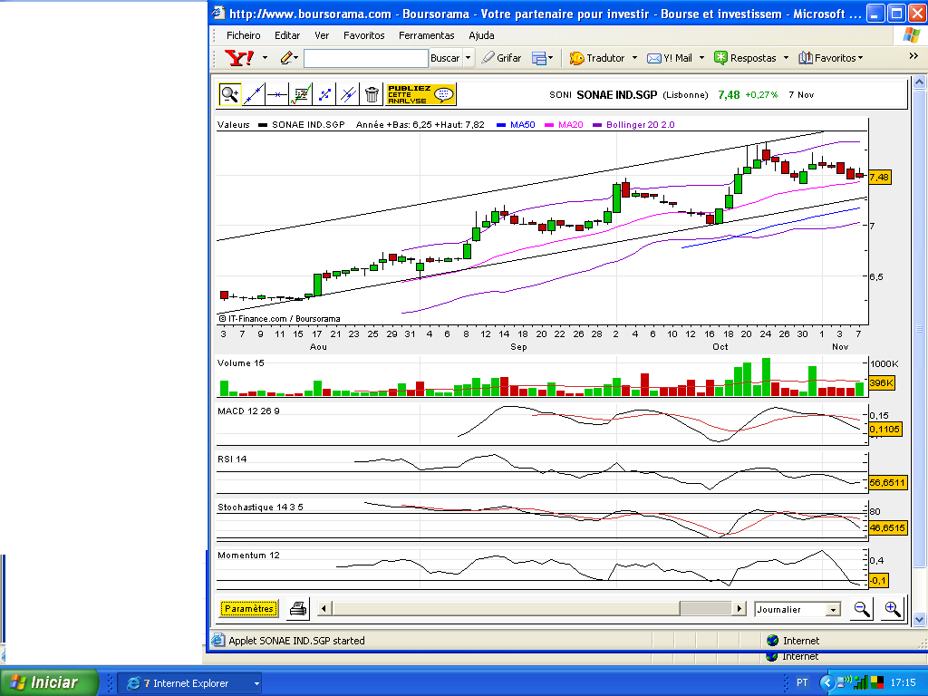Click page scrollbar down arrow
This screenshot has height=696, width=928.
click(x=919, y=619)
